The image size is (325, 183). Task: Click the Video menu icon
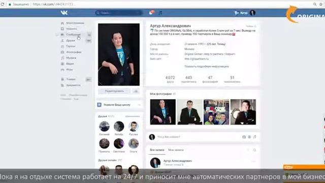(62, 64)
